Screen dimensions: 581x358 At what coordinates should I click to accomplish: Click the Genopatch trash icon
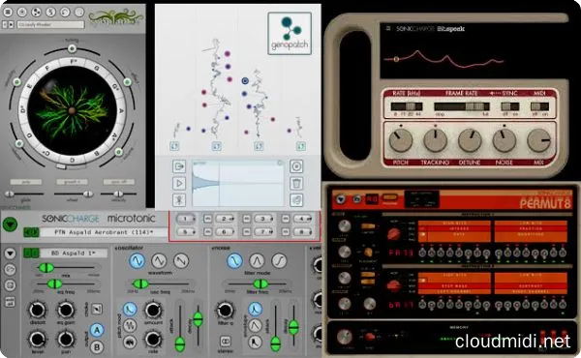tap(296, 183)
